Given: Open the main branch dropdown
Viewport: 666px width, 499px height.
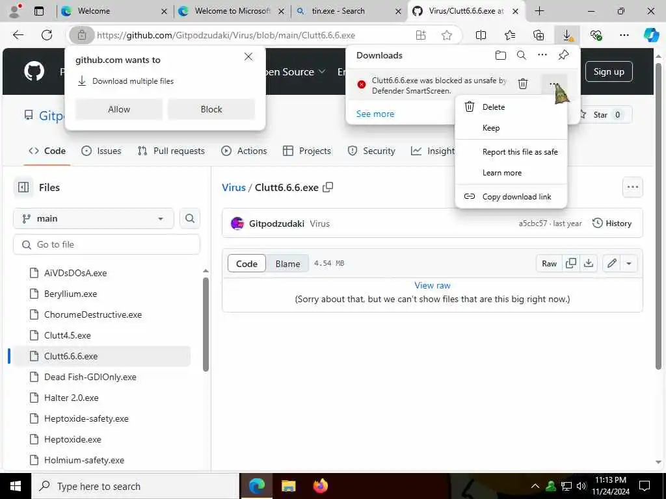Looking at the screenshot, I should [x=94, y=218].
